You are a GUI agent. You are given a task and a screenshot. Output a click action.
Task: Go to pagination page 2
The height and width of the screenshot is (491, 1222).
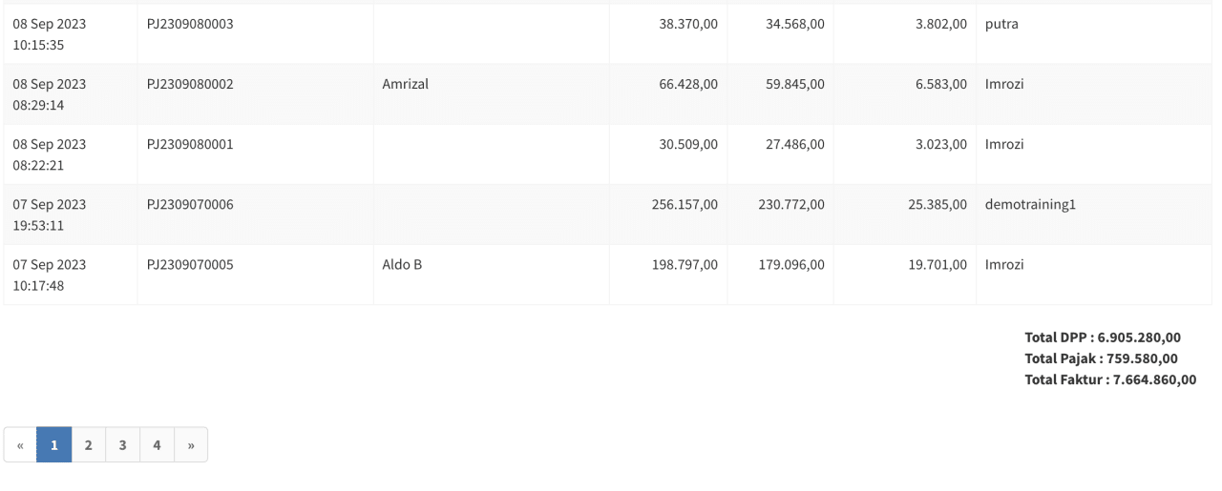tap(88, 444)
